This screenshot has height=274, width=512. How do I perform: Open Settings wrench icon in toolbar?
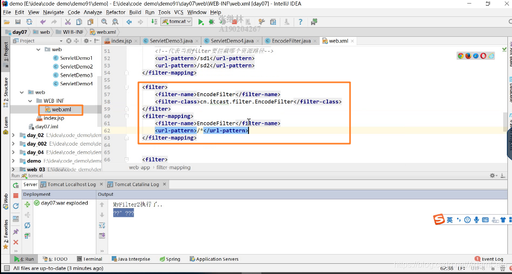point(261,22)
